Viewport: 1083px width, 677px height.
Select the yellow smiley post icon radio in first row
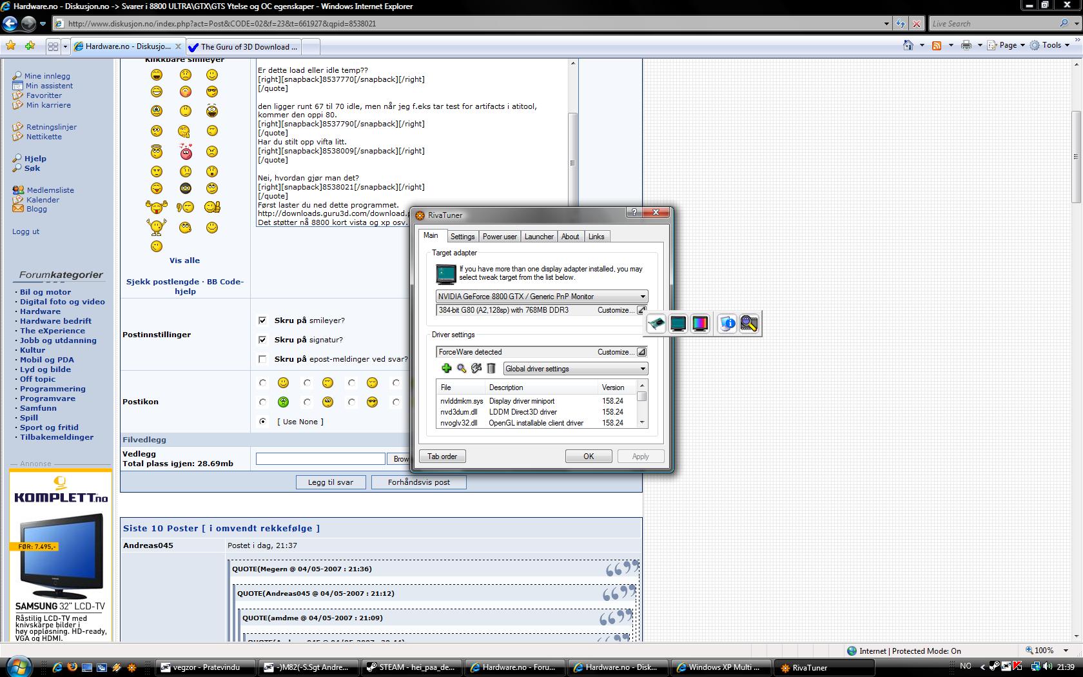262,382
